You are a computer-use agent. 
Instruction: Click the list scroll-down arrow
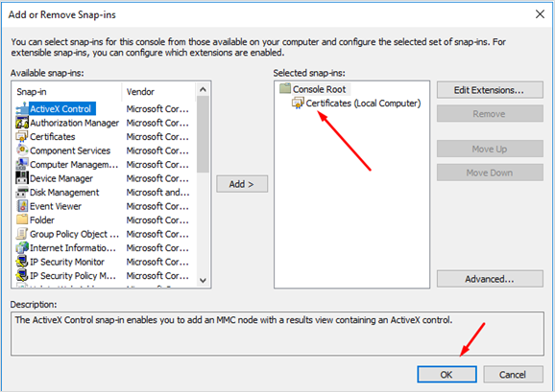tap(203, 281)
